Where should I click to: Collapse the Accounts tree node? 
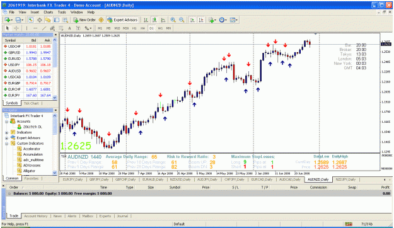tap(7, 122)
